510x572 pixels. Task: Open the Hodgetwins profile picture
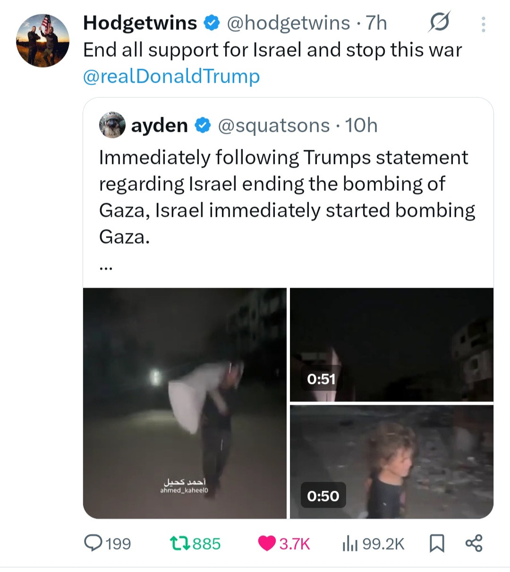tap(43, 40)
